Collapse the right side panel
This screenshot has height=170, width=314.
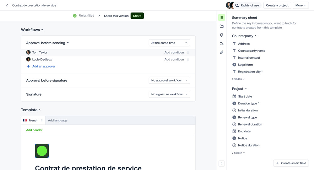click(x=222, y=163)
